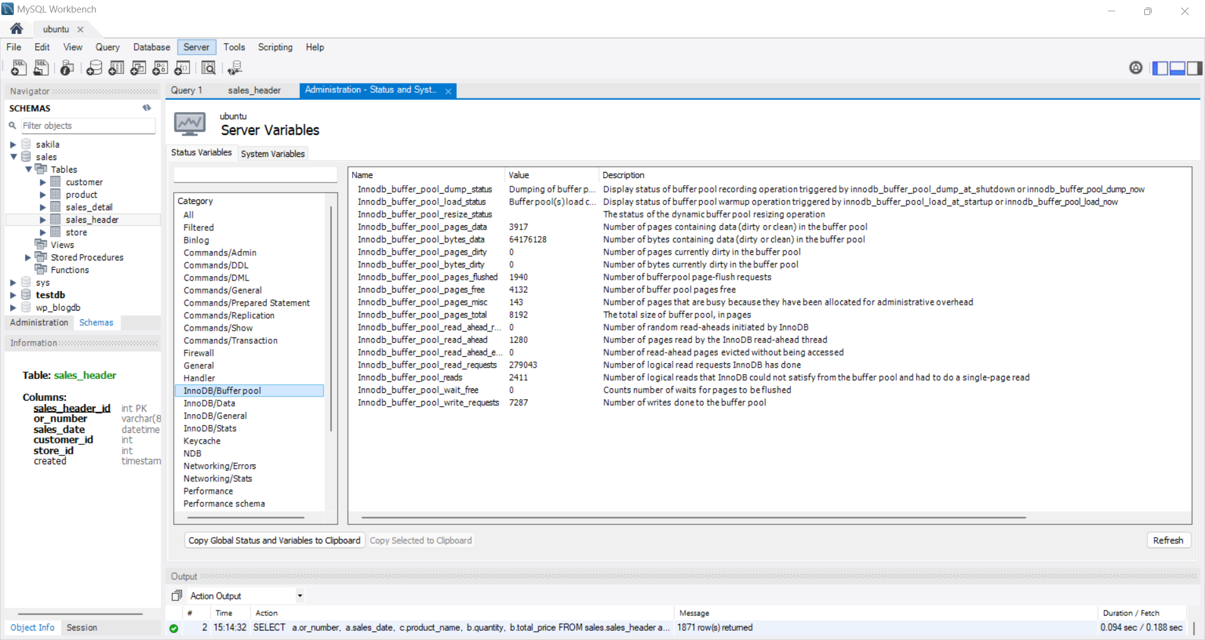Click the Refresh button
1205x640 pixels.
[1168, 540]
